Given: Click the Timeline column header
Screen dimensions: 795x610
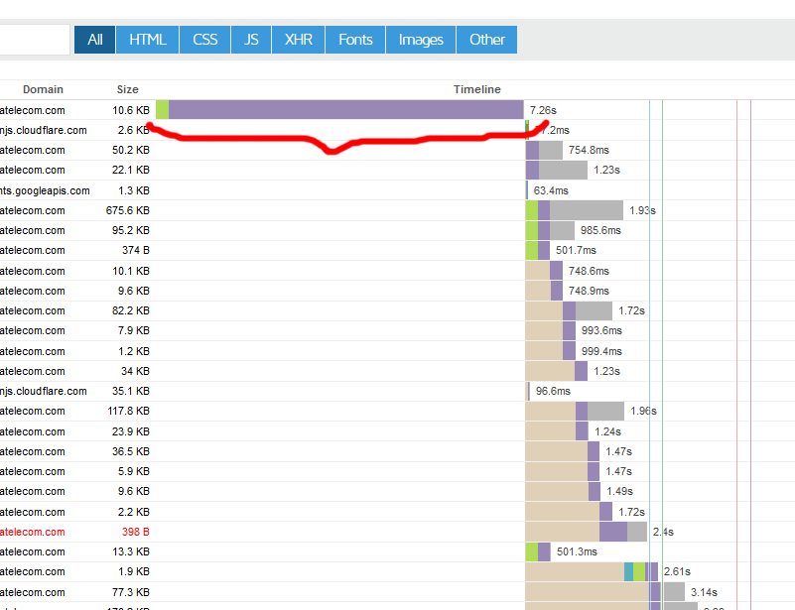Looking at the screenshot, I should 477,89.
